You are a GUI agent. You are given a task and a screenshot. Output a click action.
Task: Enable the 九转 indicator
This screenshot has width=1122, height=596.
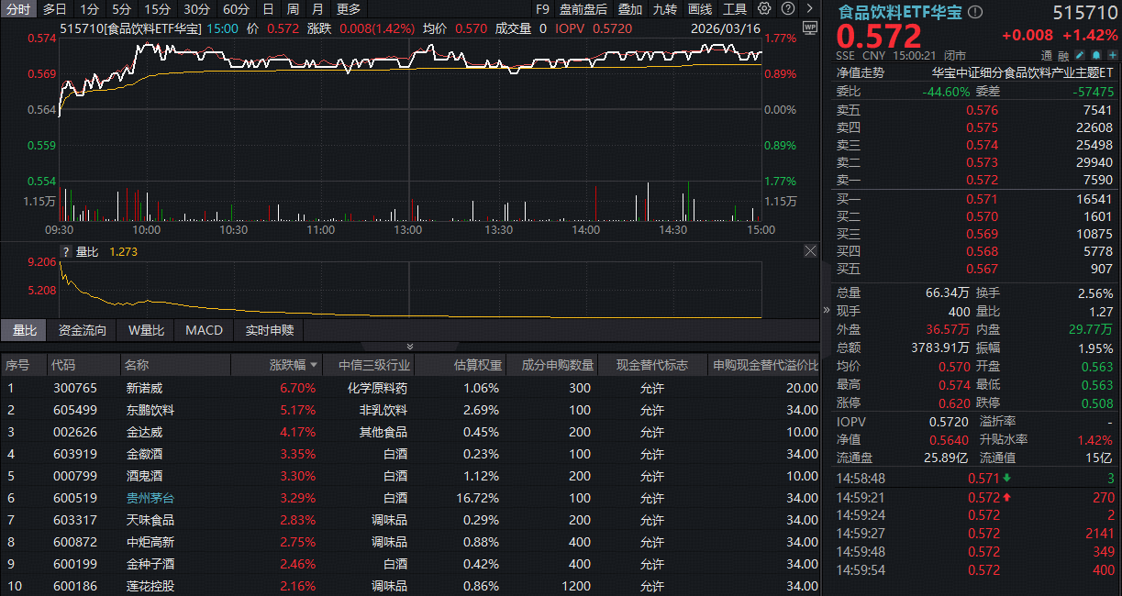[664, 9]
